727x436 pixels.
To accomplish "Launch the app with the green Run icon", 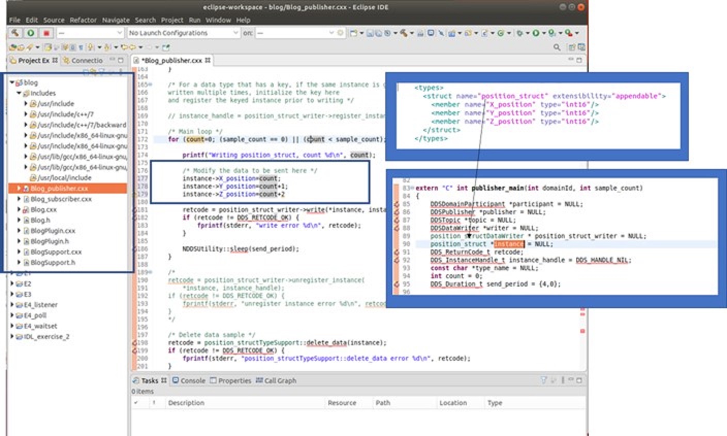I will (x=535, y=34).
